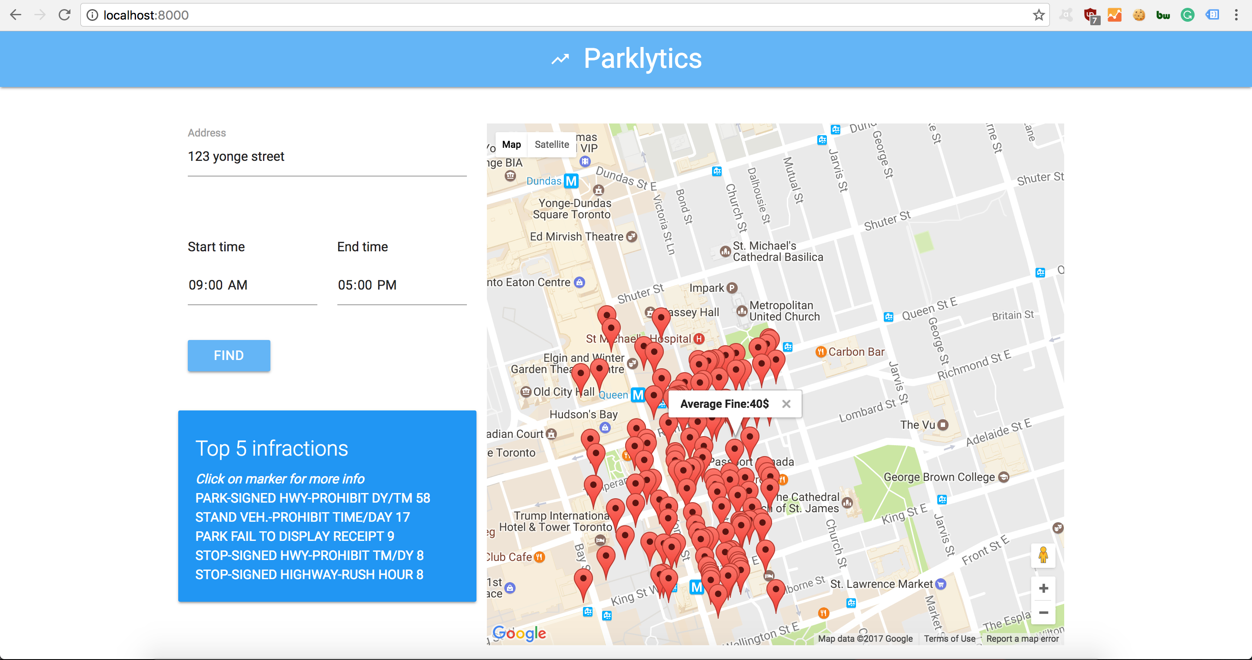This screenshot has height=660, width=1252.
Task: Click the Start time 09:00 AM field
Action: 252,285
